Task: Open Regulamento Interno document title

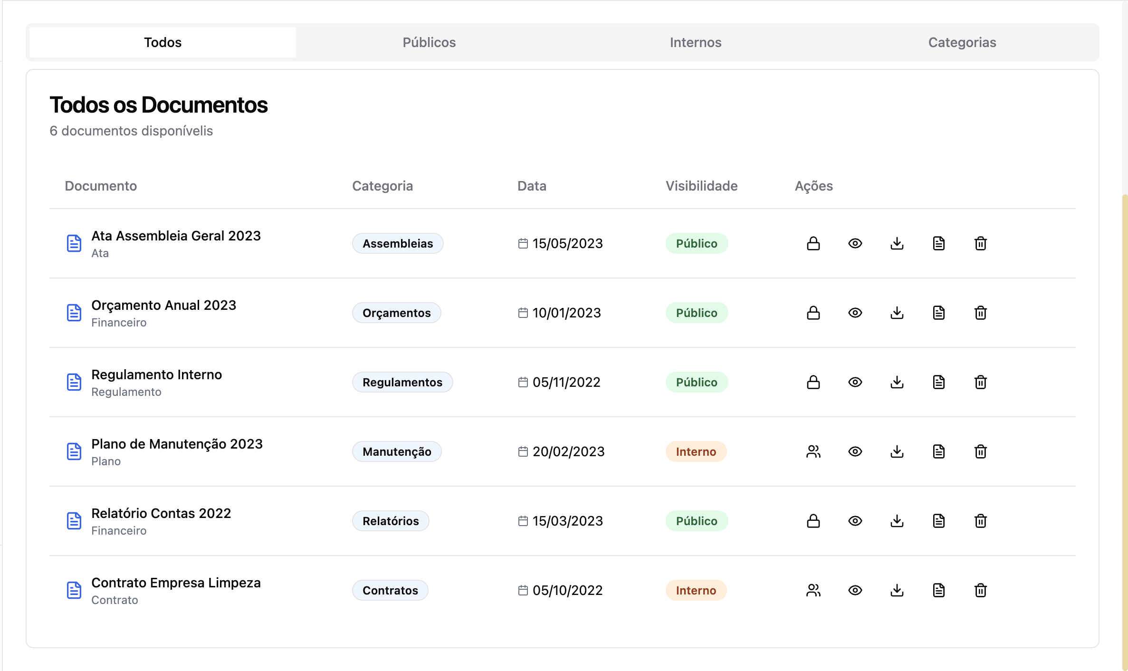Action: [156, 374]
